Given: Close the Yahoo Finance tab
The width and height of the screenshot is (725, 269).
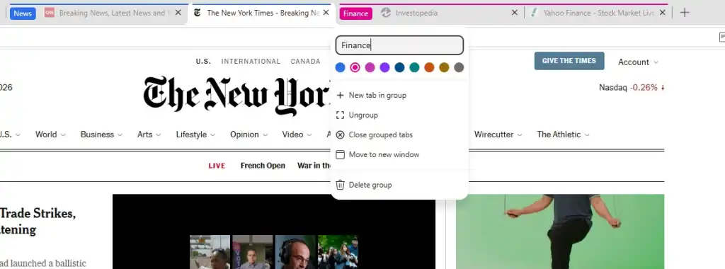Looking at the screenshot, I should (662, 13).
